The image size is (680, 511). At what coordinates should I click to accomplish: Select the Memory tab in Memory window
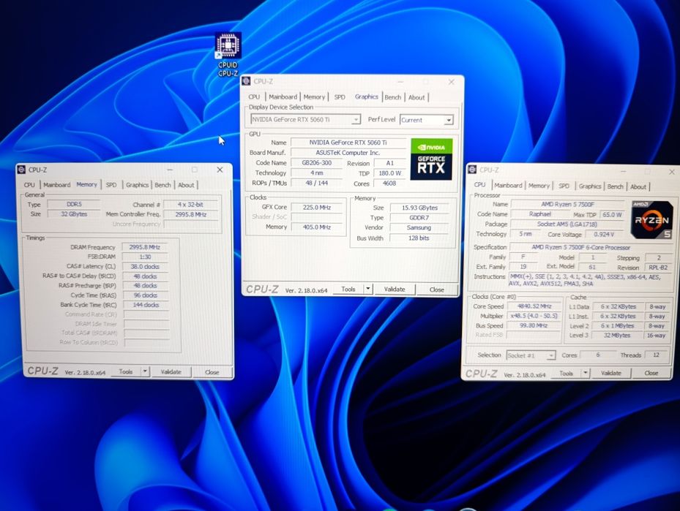tap(86, 184)
